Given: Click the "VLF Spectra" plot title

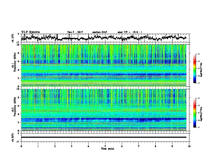Looking at the screenshot, I should tap(30, 32).
